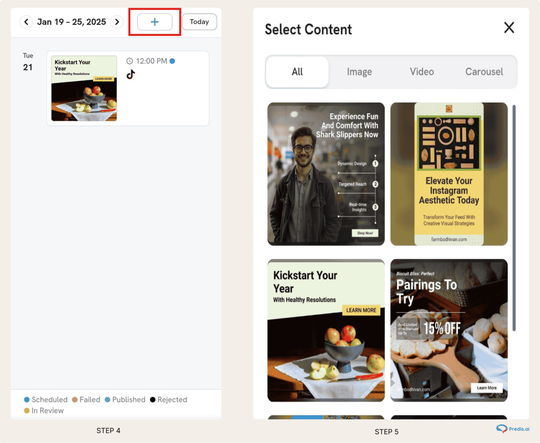Click the Published legend item
Screen dimensions: 540x443
pyautogui.click(x=125, y=400)
